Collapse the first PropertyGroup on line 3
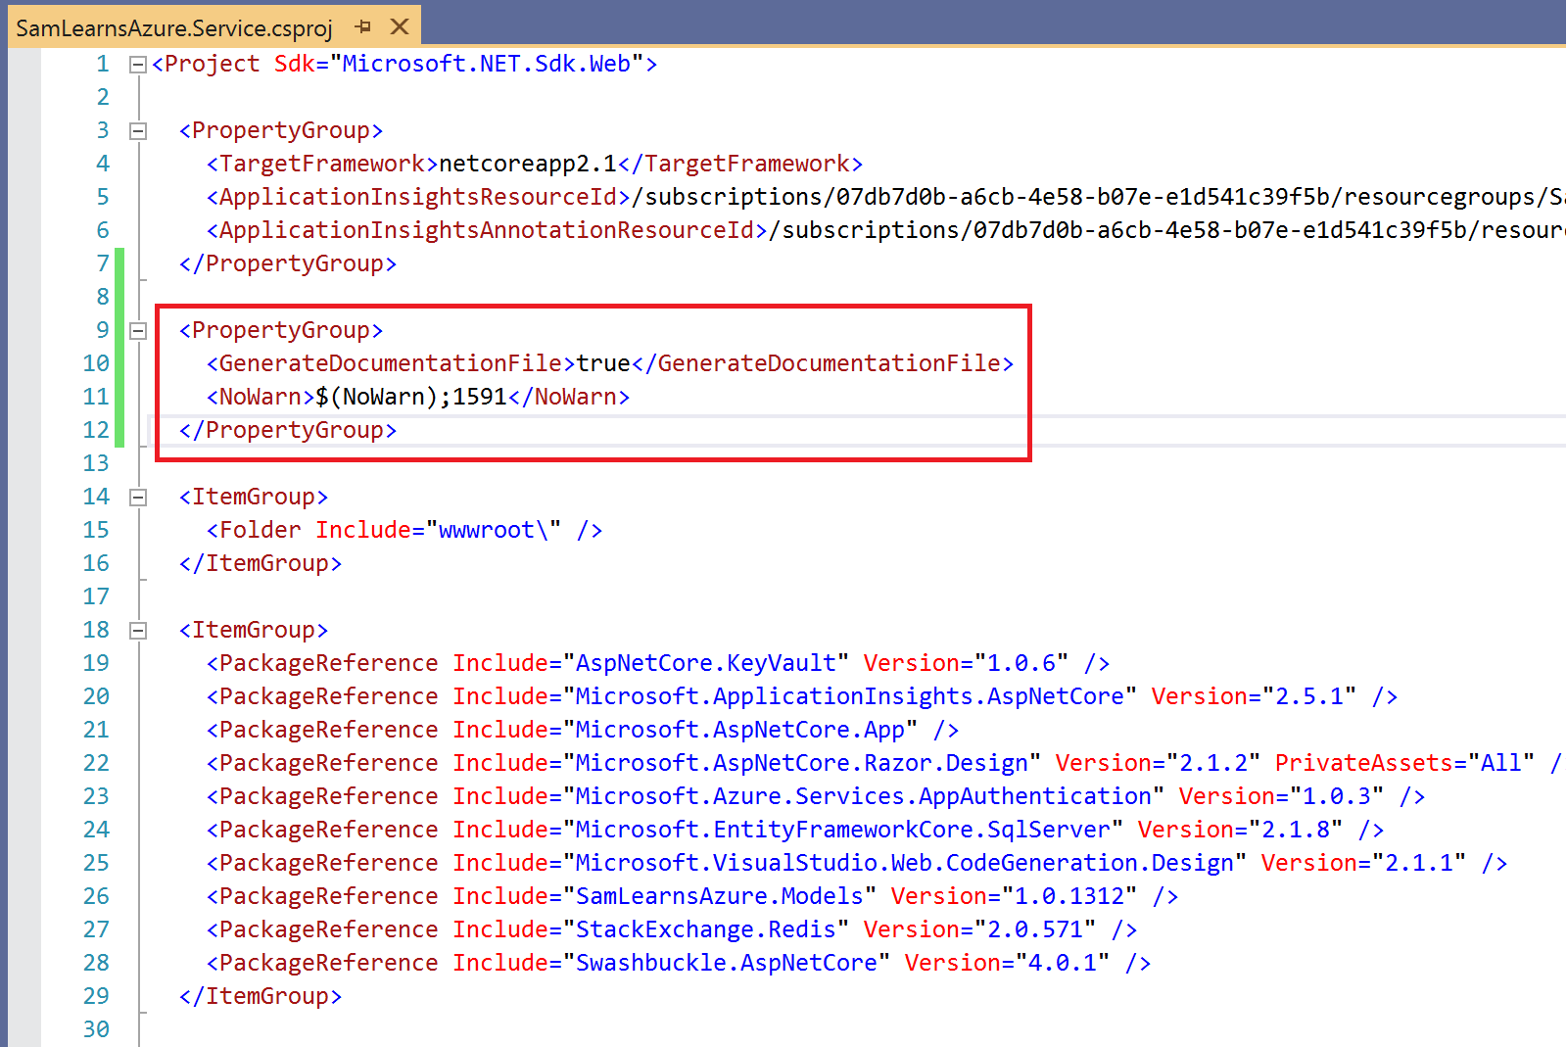 point(138,131)
